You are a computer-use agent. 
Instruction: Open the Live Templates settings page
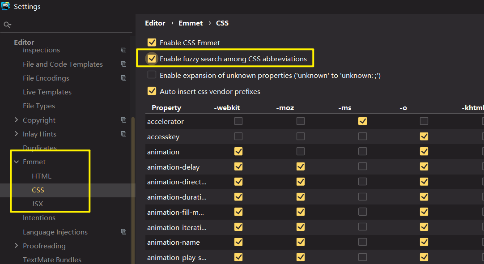point(47,92)
